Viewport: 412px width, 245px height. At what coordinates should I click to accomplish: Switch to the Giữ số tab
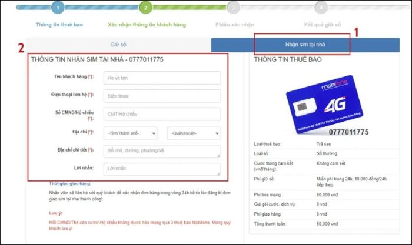118,45
